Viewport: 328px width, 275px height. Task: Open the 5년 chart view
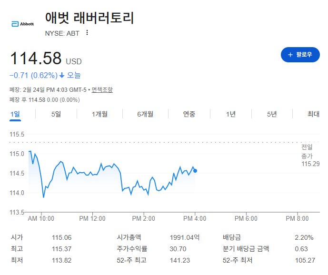click(x=272, y=114)
